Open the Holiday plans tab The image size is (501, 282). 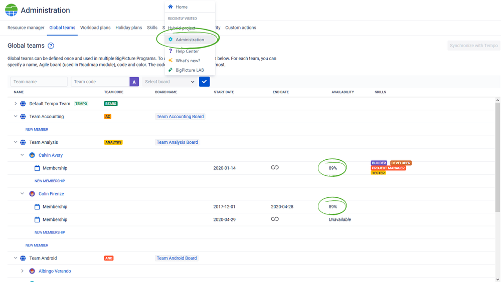click(129, 28)
